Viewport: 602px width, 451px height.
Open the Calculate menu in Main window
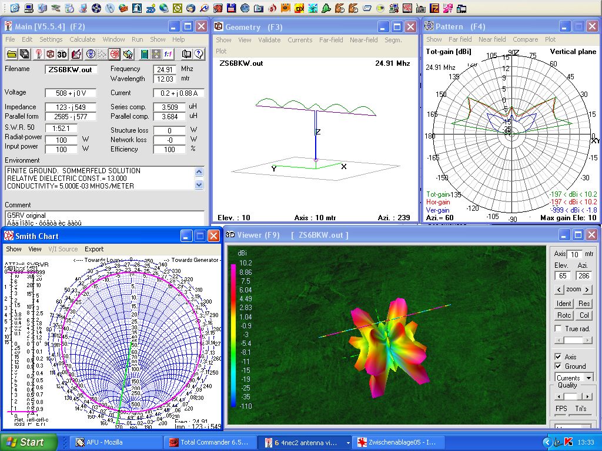pyautogui.click(x=82, y=39)
